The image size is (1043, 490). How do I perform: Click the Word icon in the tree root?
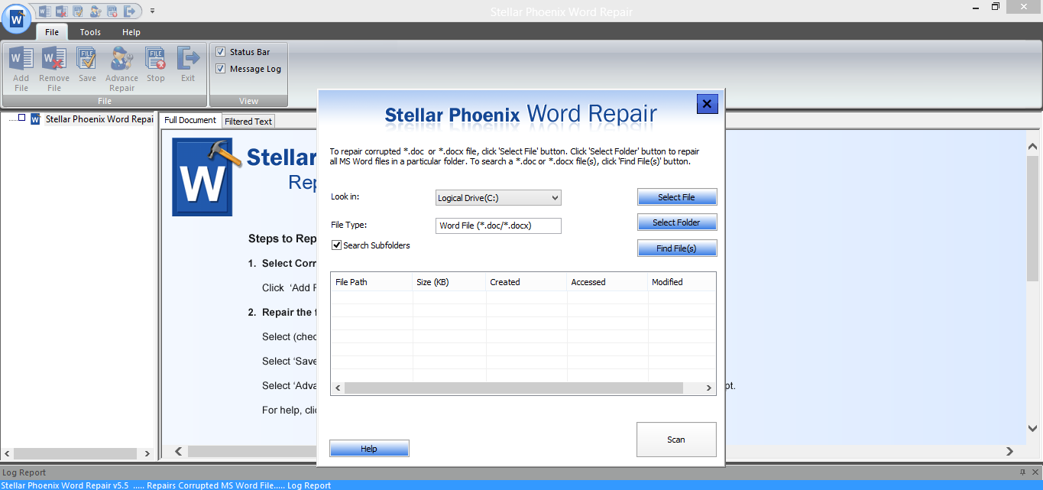point(35,119)
